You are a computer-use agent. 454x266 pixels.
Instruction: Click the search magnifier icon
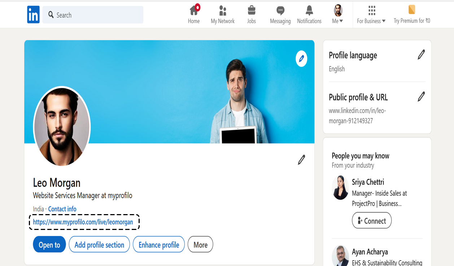(x=51, y=15)
